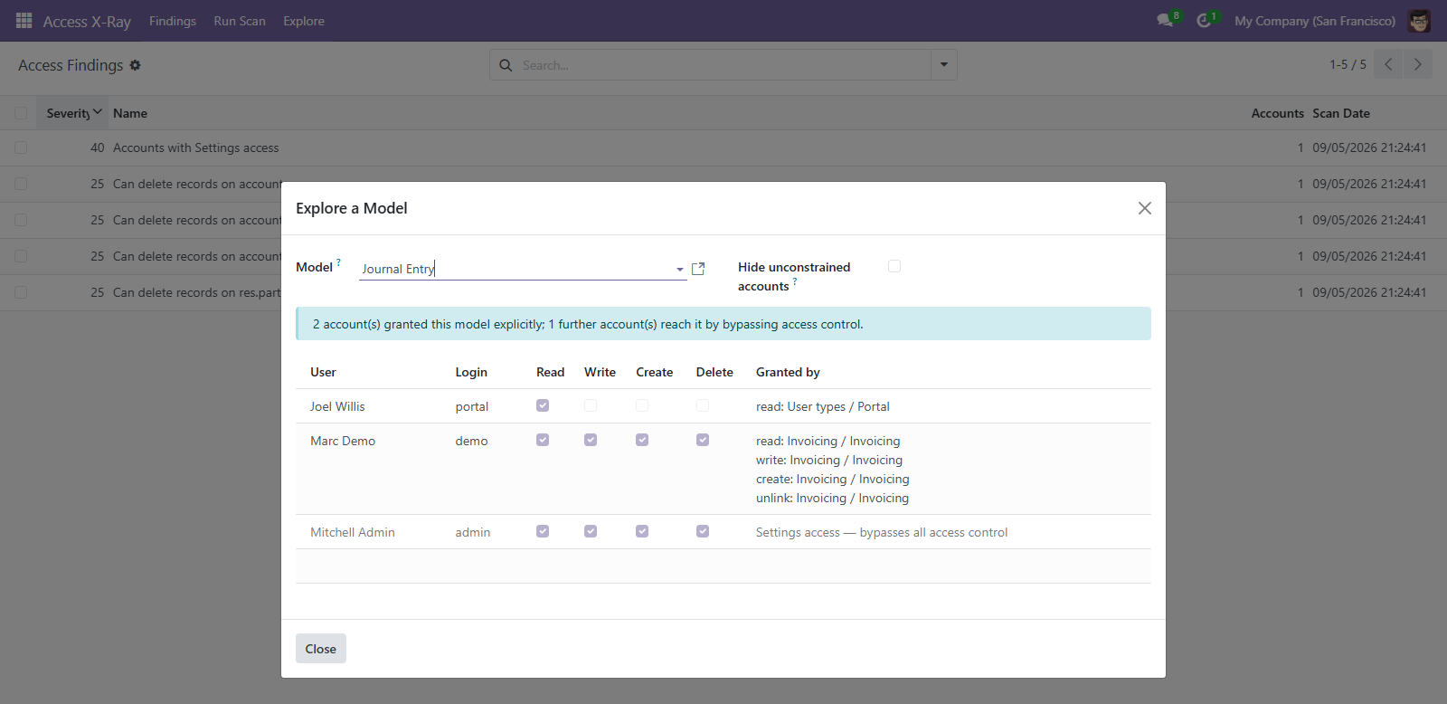Click the Model field help question mark
The height and width of the screenshot is (704, 1447).
point(339,262)
